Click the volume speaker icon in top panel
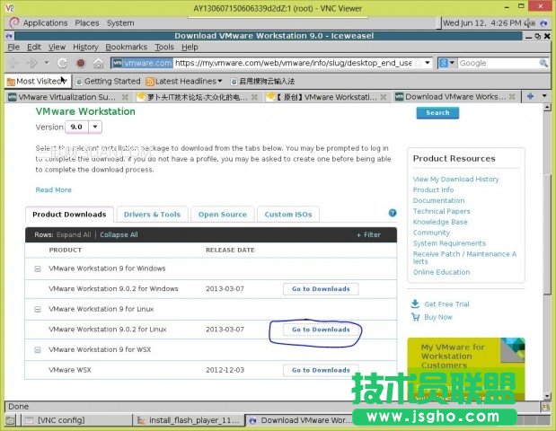The image size is (556, 431). (x=529, y=23)
